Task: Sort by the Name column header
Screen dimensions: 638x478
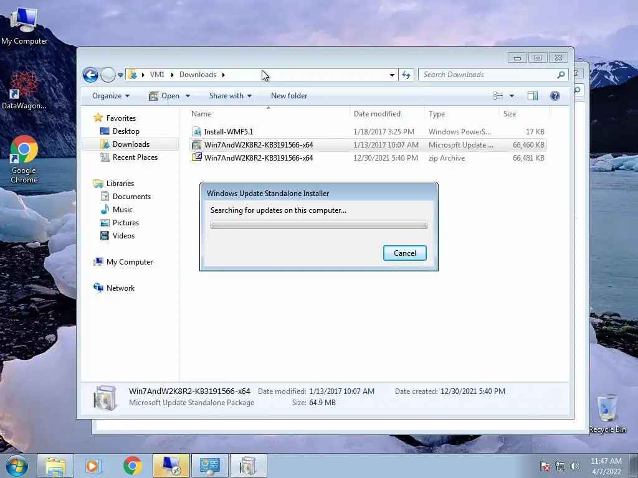Action: pyautogui.click(x=269, y=114)
